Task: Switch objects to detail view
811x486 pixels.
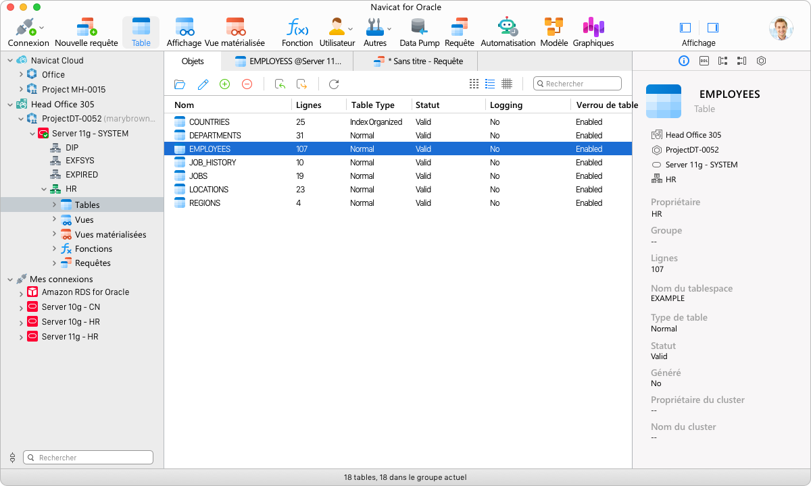Action: pyautogui.click(x=507, y=84)
